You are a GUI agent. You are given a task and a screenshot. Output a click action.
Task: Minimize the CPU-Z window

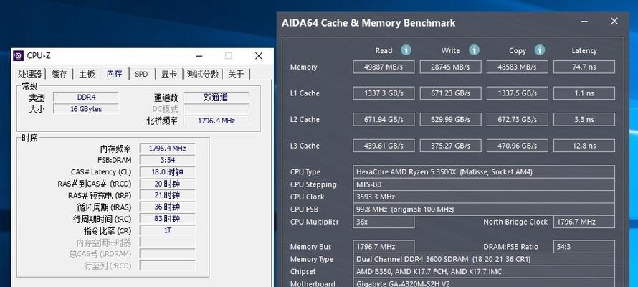[199, 56]
